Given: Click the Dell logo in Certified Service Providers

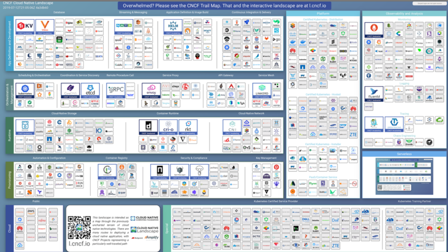Looking at the screenshot, I should pyautogui.click(x=306, y=220).
